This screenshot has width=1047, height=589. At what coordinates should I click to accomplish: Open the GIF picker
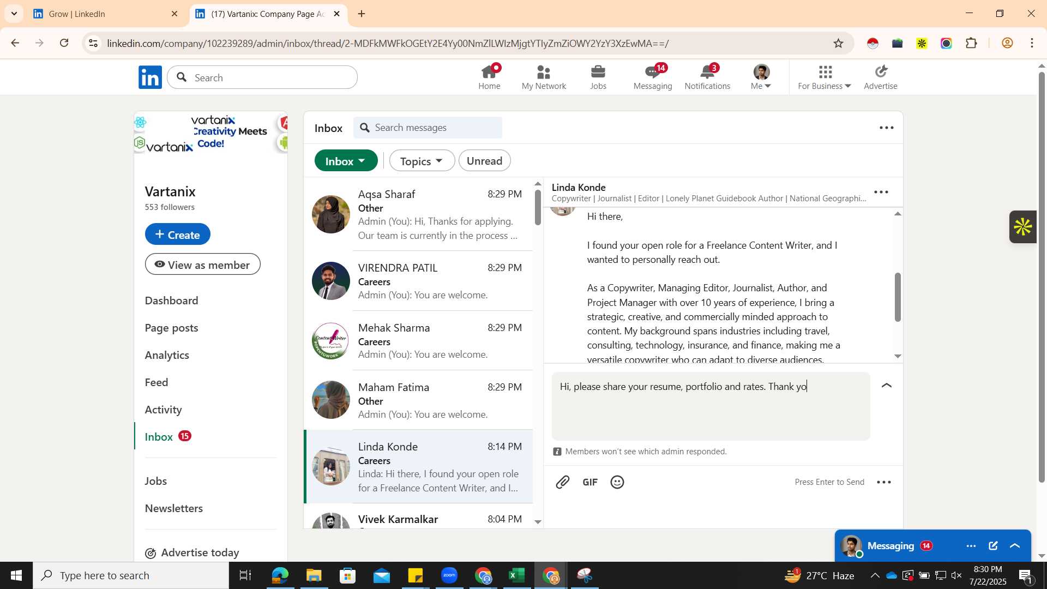tap(590, 482)
